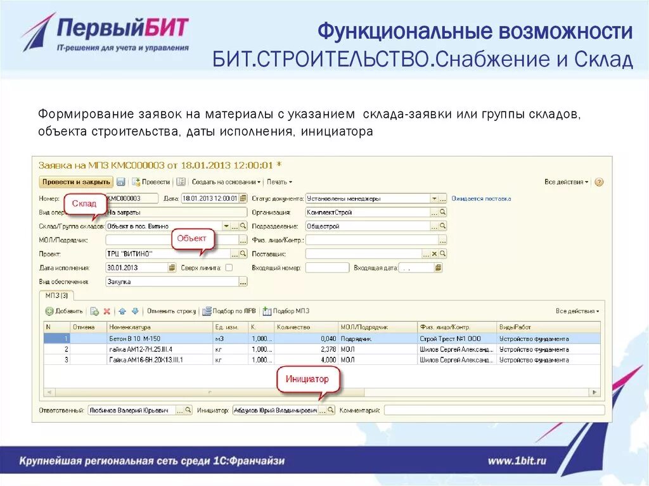Viewport: 649px width, 486px height.
Task: Open the top Все действия menu
Action: click(566, 182)
